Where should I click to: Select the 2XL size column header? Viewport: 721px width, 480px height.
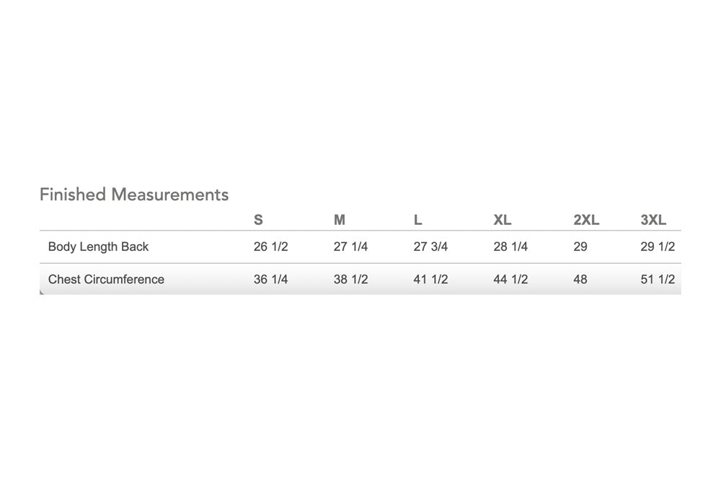tap(586, 220)
